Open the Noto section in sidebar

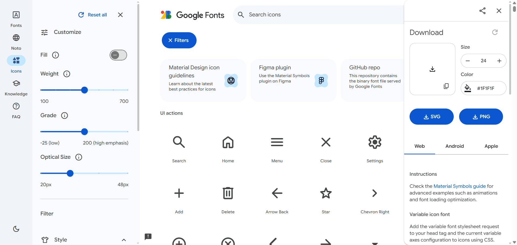click(x=16, y=42)
